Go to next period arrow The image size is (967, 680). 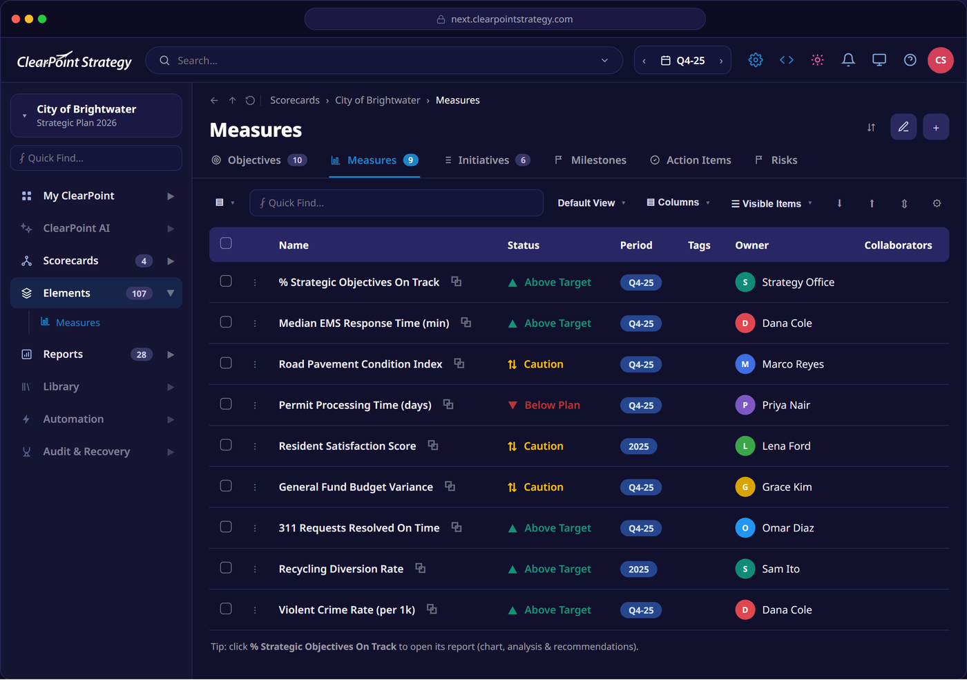[721, 61]
